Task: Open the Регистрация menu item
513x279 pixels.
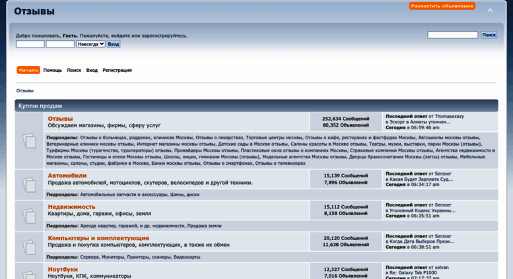Action: 117,70
